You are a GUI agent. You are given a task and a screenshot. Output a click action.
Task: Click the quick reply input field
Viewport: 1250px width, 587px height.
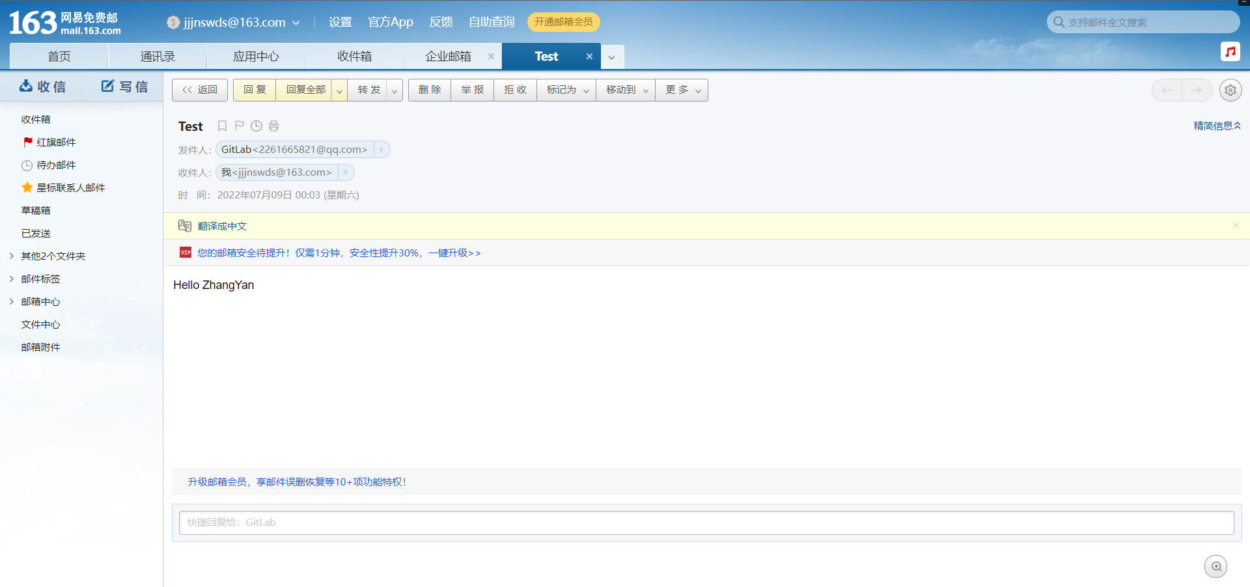(x=706, y=523)
